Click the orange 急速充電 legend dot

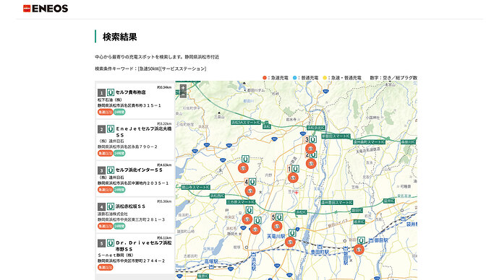tap(265, 78)
